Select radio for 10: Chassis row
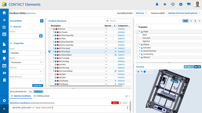The width and height of the screenshot is (202, 113). (49, 32)
